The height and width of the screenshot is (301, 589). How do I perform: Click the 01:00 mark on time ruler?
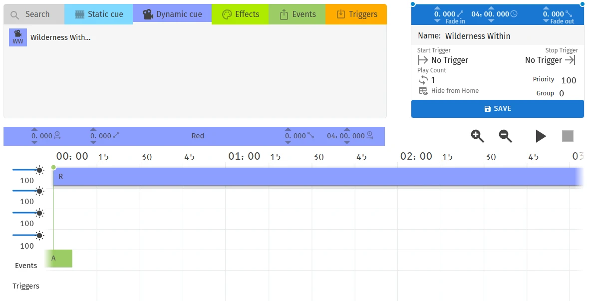[244, 156]
